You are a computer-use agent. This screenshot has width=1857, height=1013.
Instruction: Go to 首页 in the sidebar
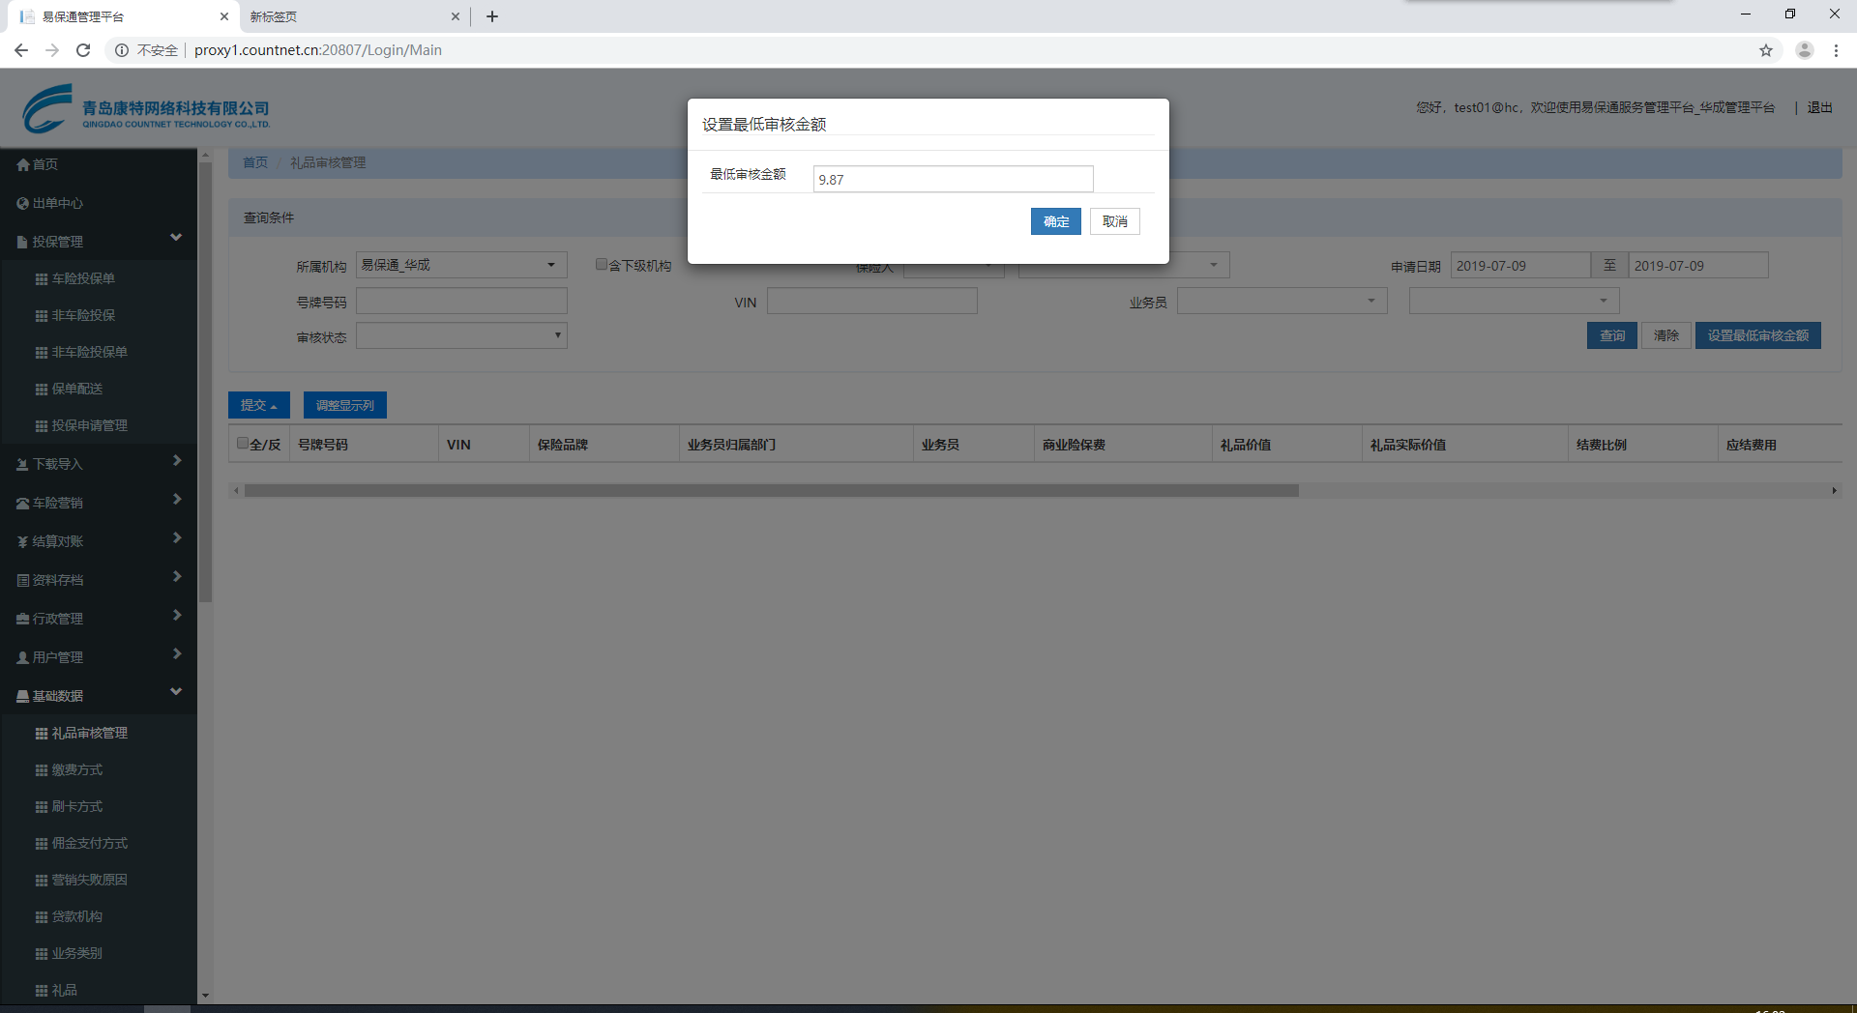[44, 165]
